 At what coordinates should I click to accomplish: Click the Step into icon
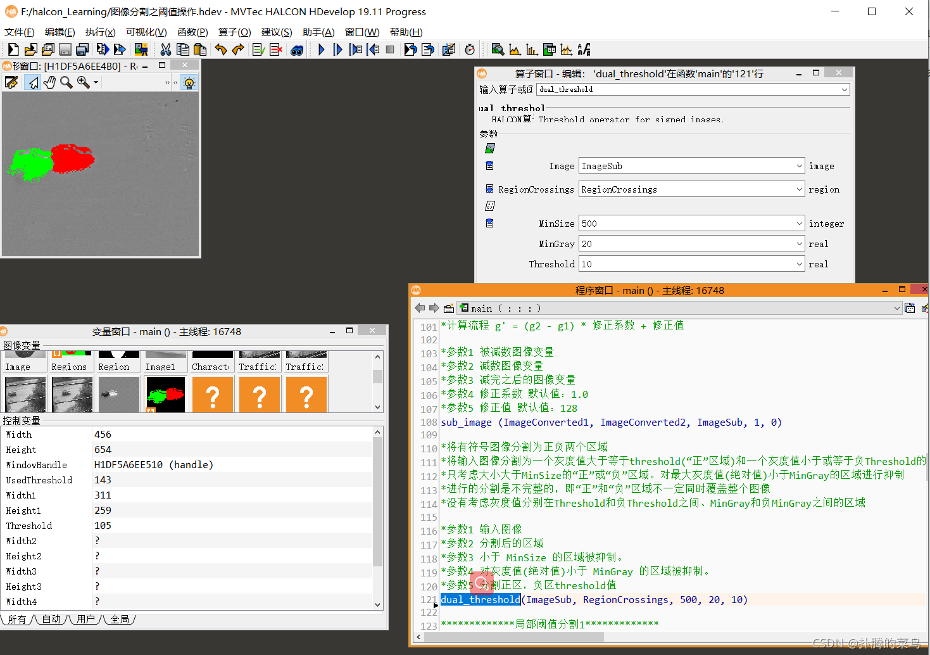tap(356, 49)
